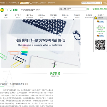
Task: Click the third link text in the top gold bar
Action: pyautogui.click(x=39, y=3)
